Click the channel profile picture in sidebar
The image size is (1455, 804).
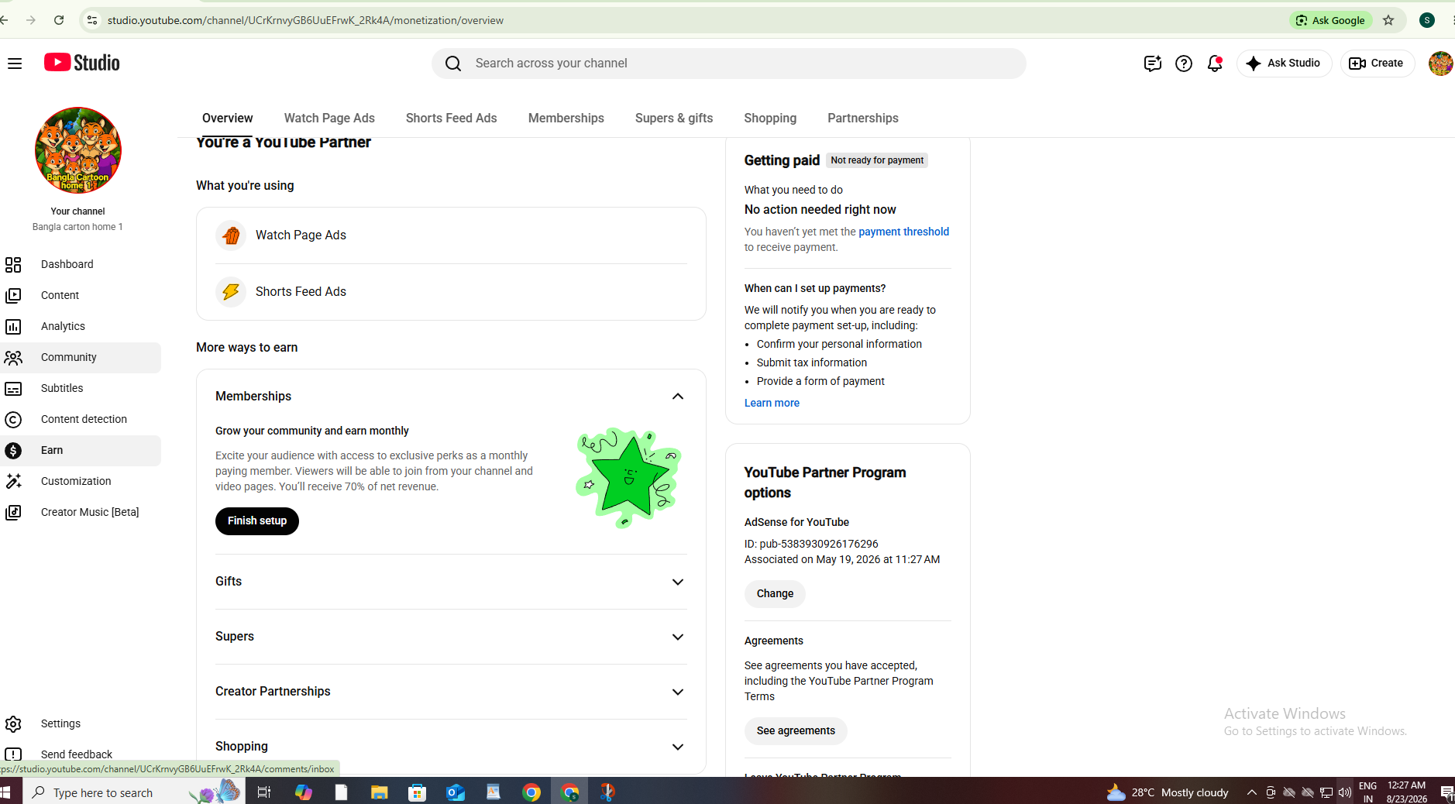(x=78, y=150)
